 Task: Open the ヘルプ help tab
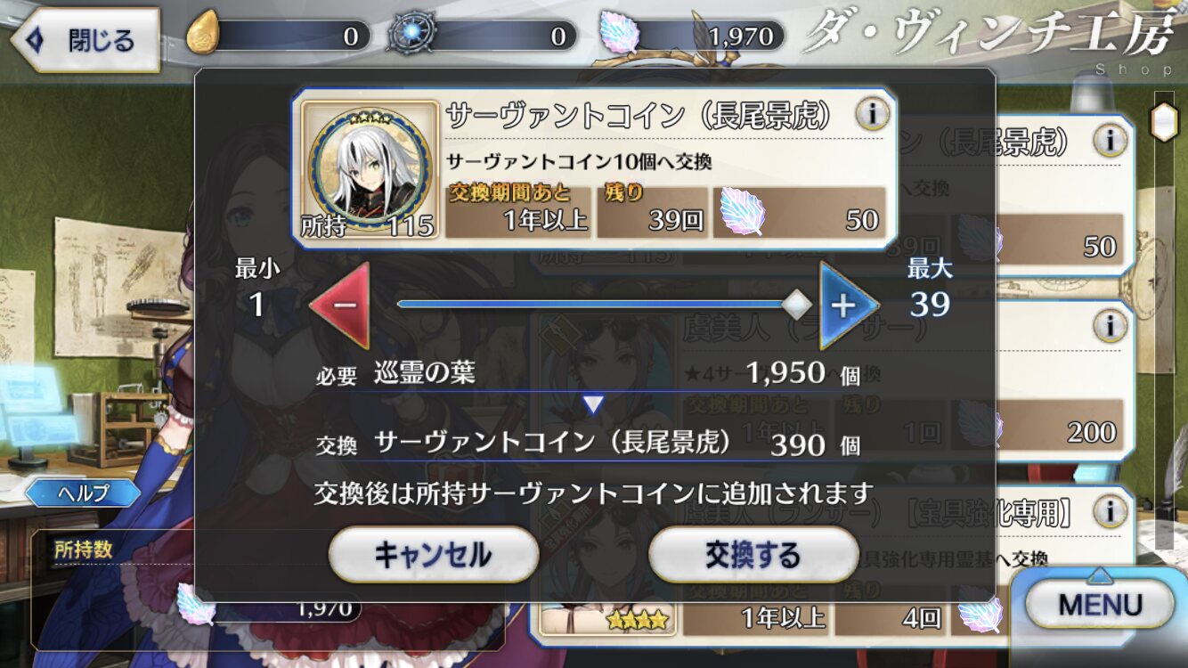pos(83,493)
